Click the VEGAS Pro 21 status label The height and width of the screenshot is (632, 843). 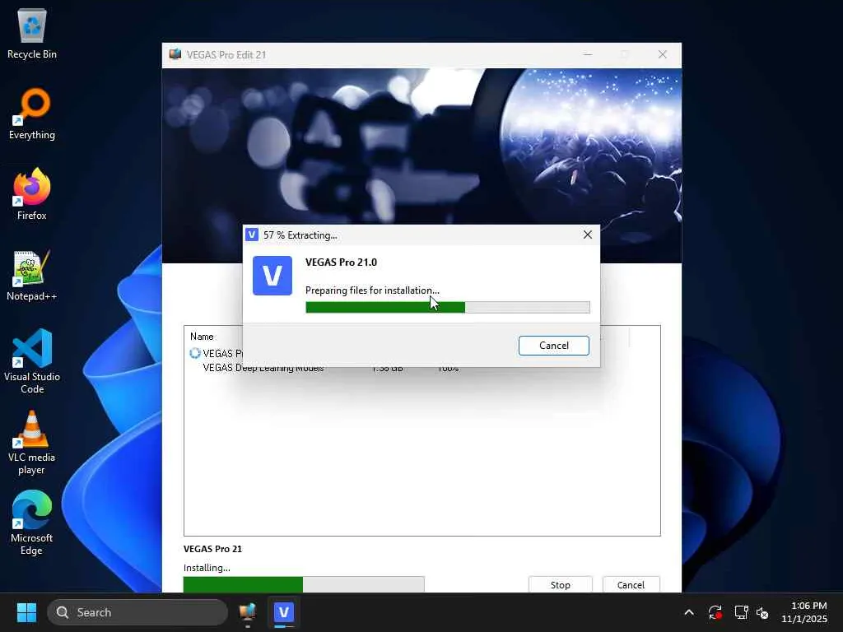pyautogui.click(x=212, y=549)
